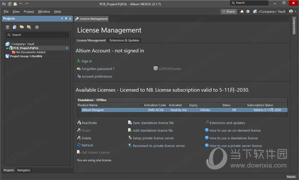The width and height of the screenshot is (299, 180).
Task: Select the License Management sub-tab
Action: [x=91, y=40]
